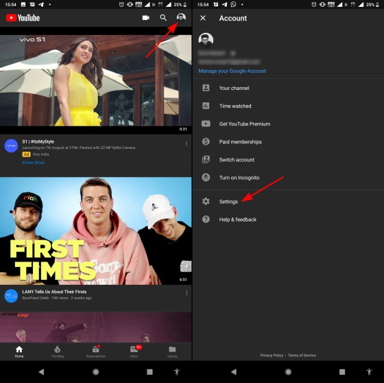Play the First Times LANY video thumbnail
This screenshot has width=384, height=383.
coord(96,231)
